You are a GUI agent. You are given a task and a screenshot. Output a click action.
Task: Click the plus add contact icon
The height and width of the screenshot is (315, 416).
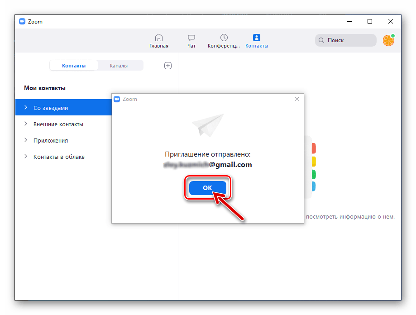pos(167,66)
